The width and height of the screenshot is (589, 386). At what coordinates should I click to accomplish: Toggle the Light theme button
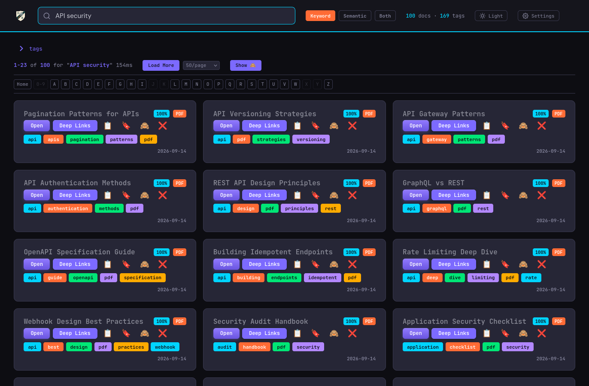point(491,16)
